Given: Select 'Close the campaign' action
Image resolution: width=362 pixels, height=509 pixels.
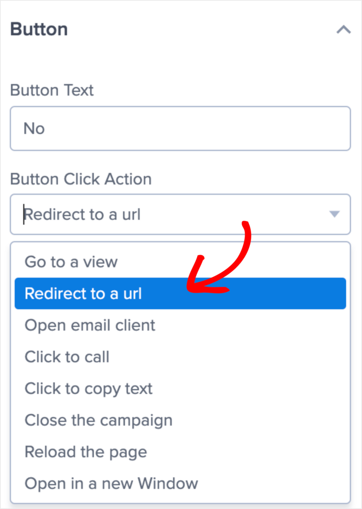Looking at the screenshot, I should tap(98, 420).
